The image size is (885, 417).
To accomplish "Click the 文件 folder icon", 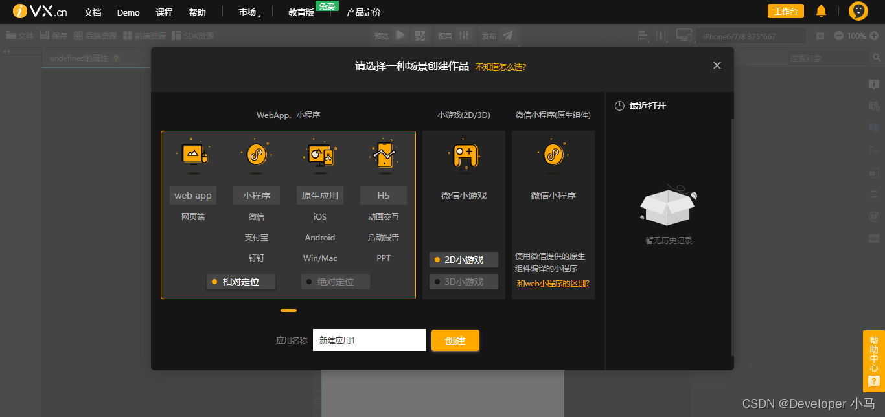I will tap(10, 36).
